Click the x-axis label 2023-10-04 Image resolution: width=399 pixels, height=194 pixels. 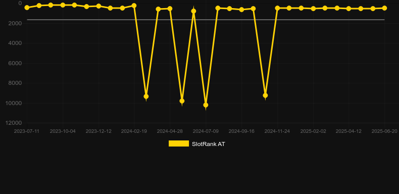(x=63, y=131)
